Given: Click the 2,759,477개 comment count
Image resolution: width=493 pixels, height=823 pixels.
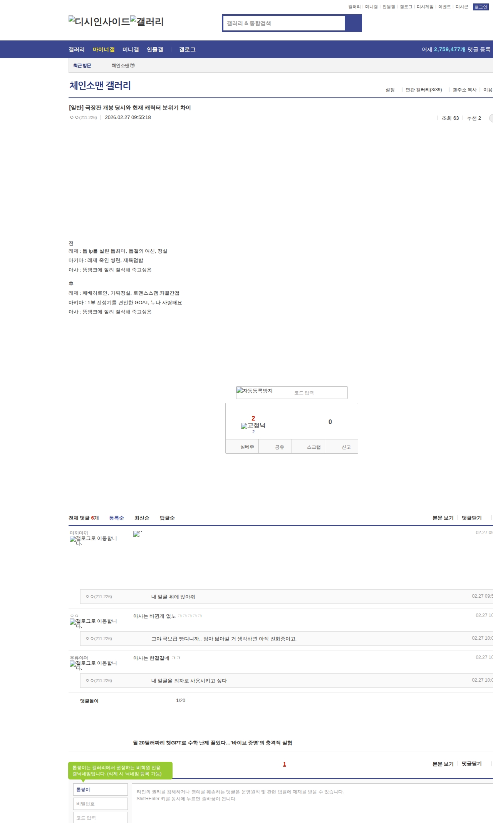Looking at the screenshot, I should click(x=449, y=50).
